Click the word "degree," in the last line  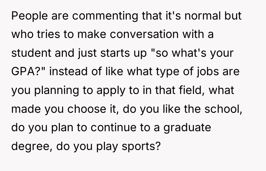click(x=32, y=146)
